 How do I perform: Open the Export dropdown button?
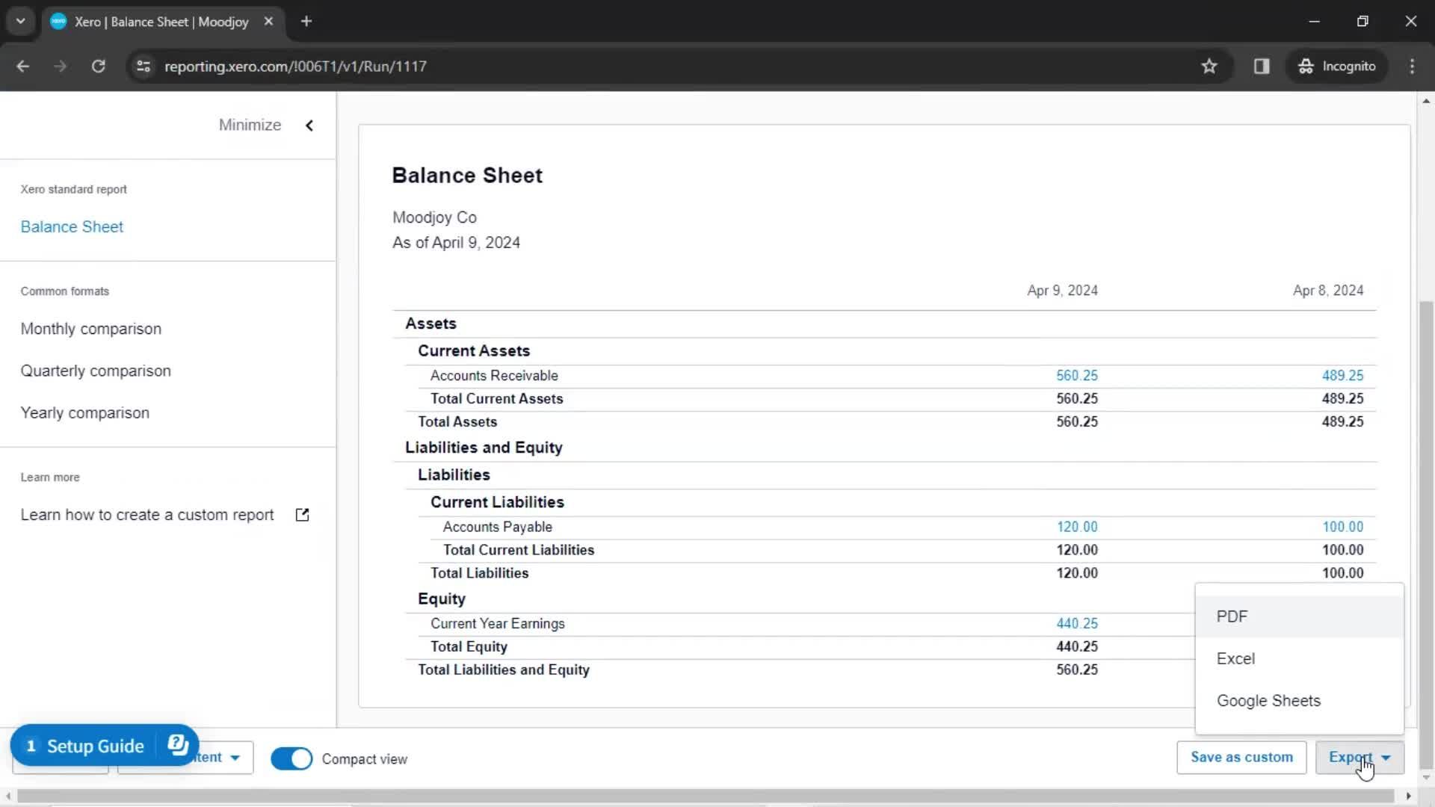[1360, 757]
